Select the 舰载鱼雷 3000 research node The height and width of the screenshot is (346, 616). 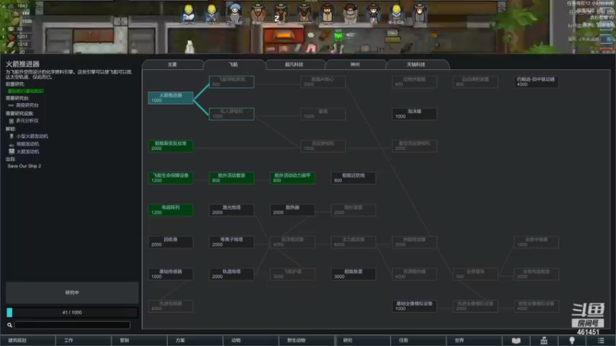tap(353, 274)
